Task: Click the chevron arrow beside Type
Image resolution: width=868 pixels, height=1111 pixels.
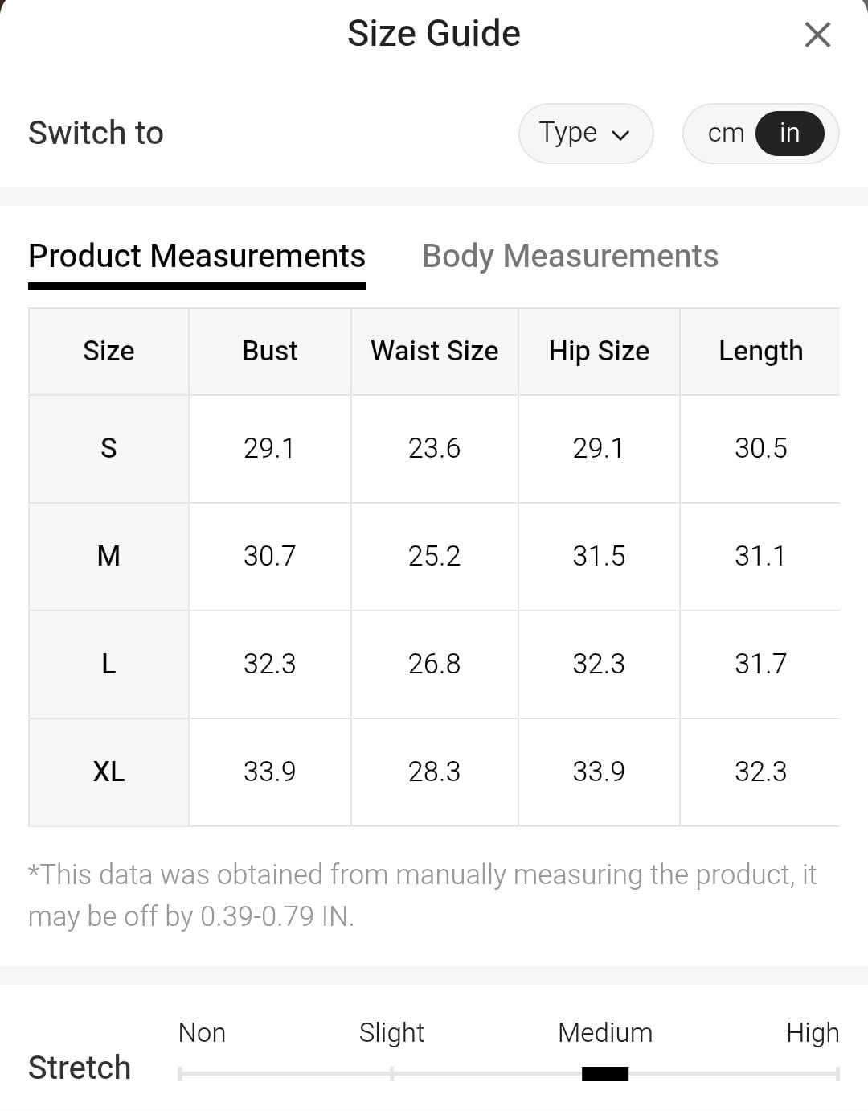Action: [x=620, y=134]
